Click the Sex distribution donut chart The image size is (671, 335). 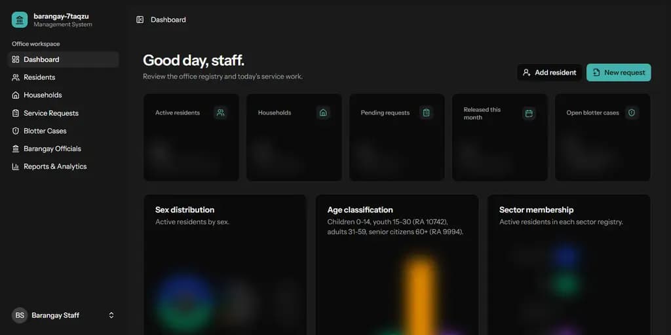[185, 304]
